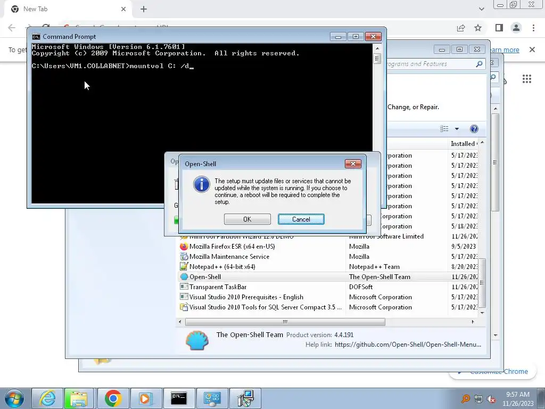Click the publisher cell "DOFSoft"

click(361, 287)
